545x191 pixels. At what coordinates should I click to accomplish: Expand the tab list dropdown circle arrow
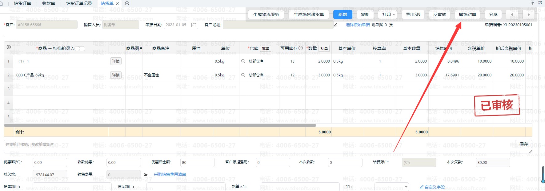pos(127,3)
